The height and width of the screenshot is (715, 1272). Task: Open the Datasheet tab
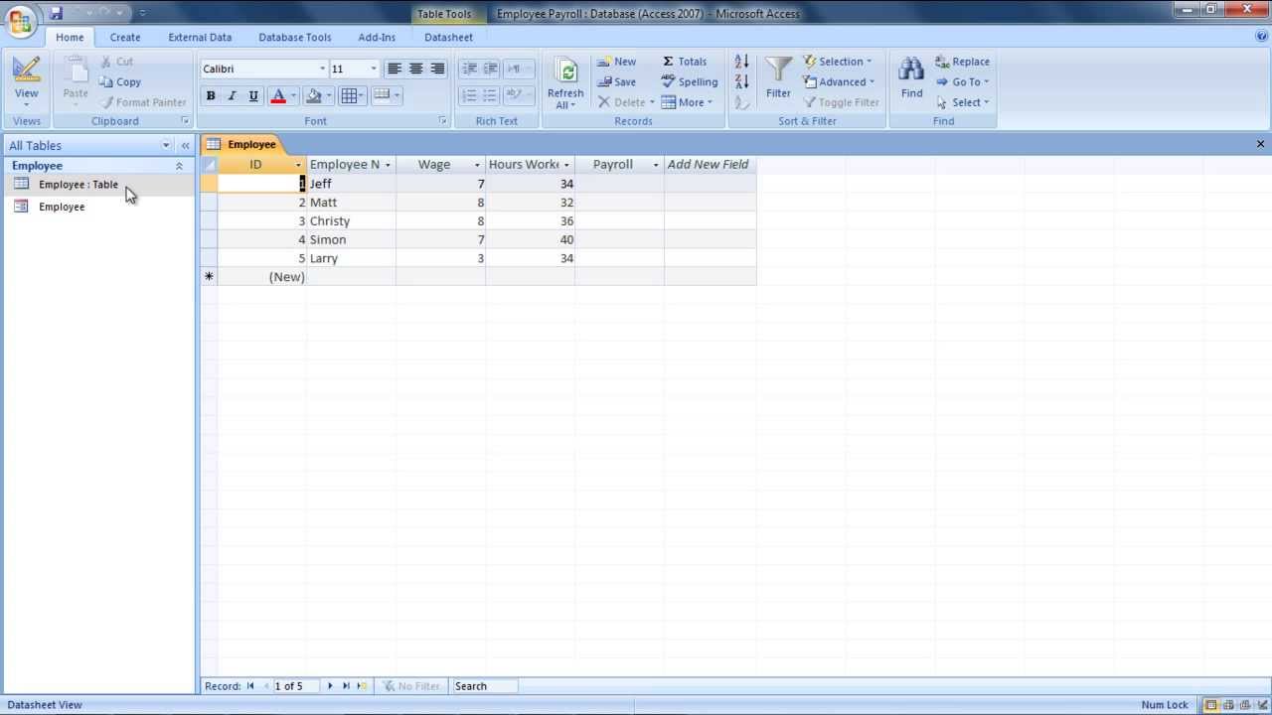coord(448,37)
